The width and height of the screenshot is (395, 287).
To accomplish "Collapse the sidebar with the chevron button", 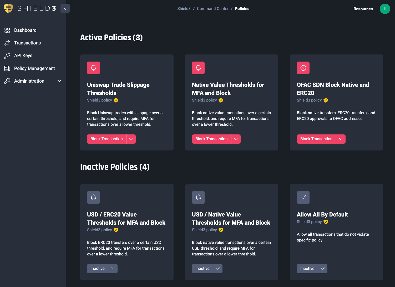I will coord(65,8).
